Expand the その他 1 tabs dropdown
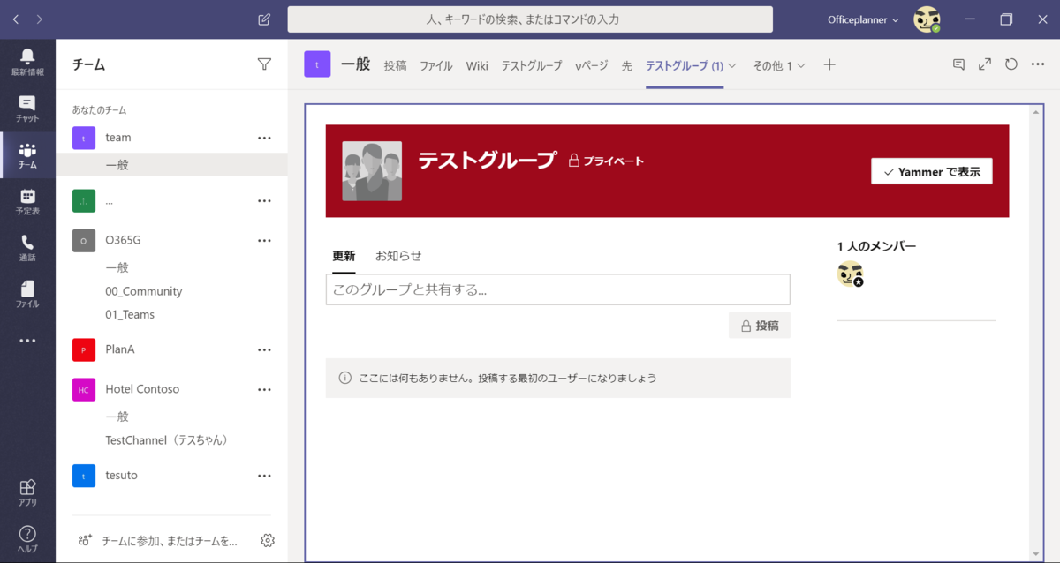Image resolution: width=1060 pixels, height=563 pixels. [x=779, y=65]
